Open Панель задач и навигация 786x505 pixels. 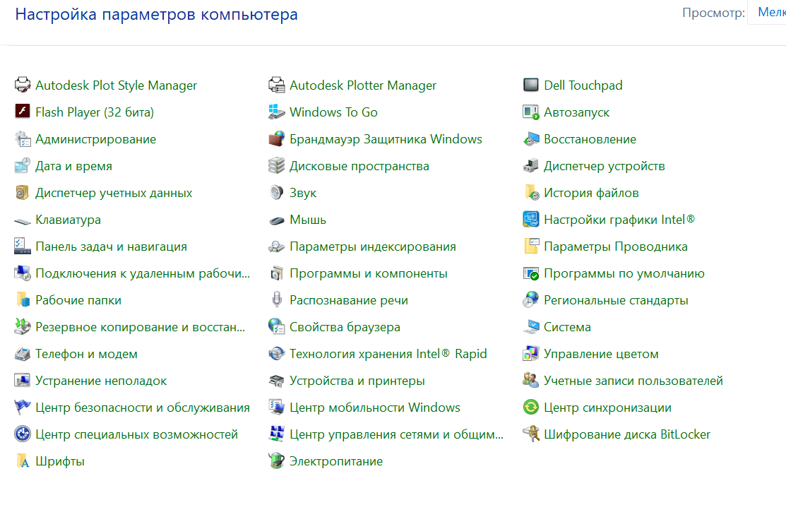tap(111, 246)
